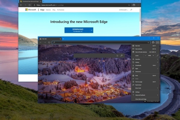Close the New tab tab in the front window

tap(60, 39)
